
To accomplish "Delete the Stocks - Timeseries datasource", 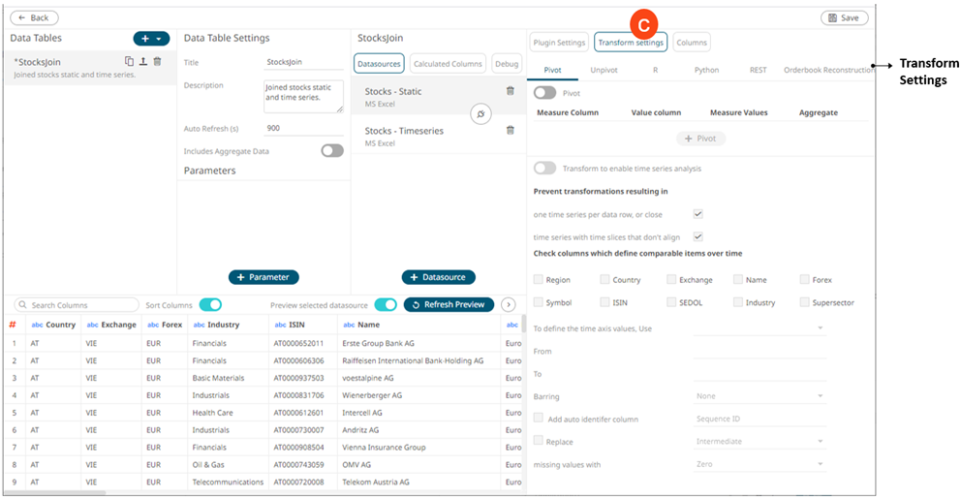I will tap(511, 130).
